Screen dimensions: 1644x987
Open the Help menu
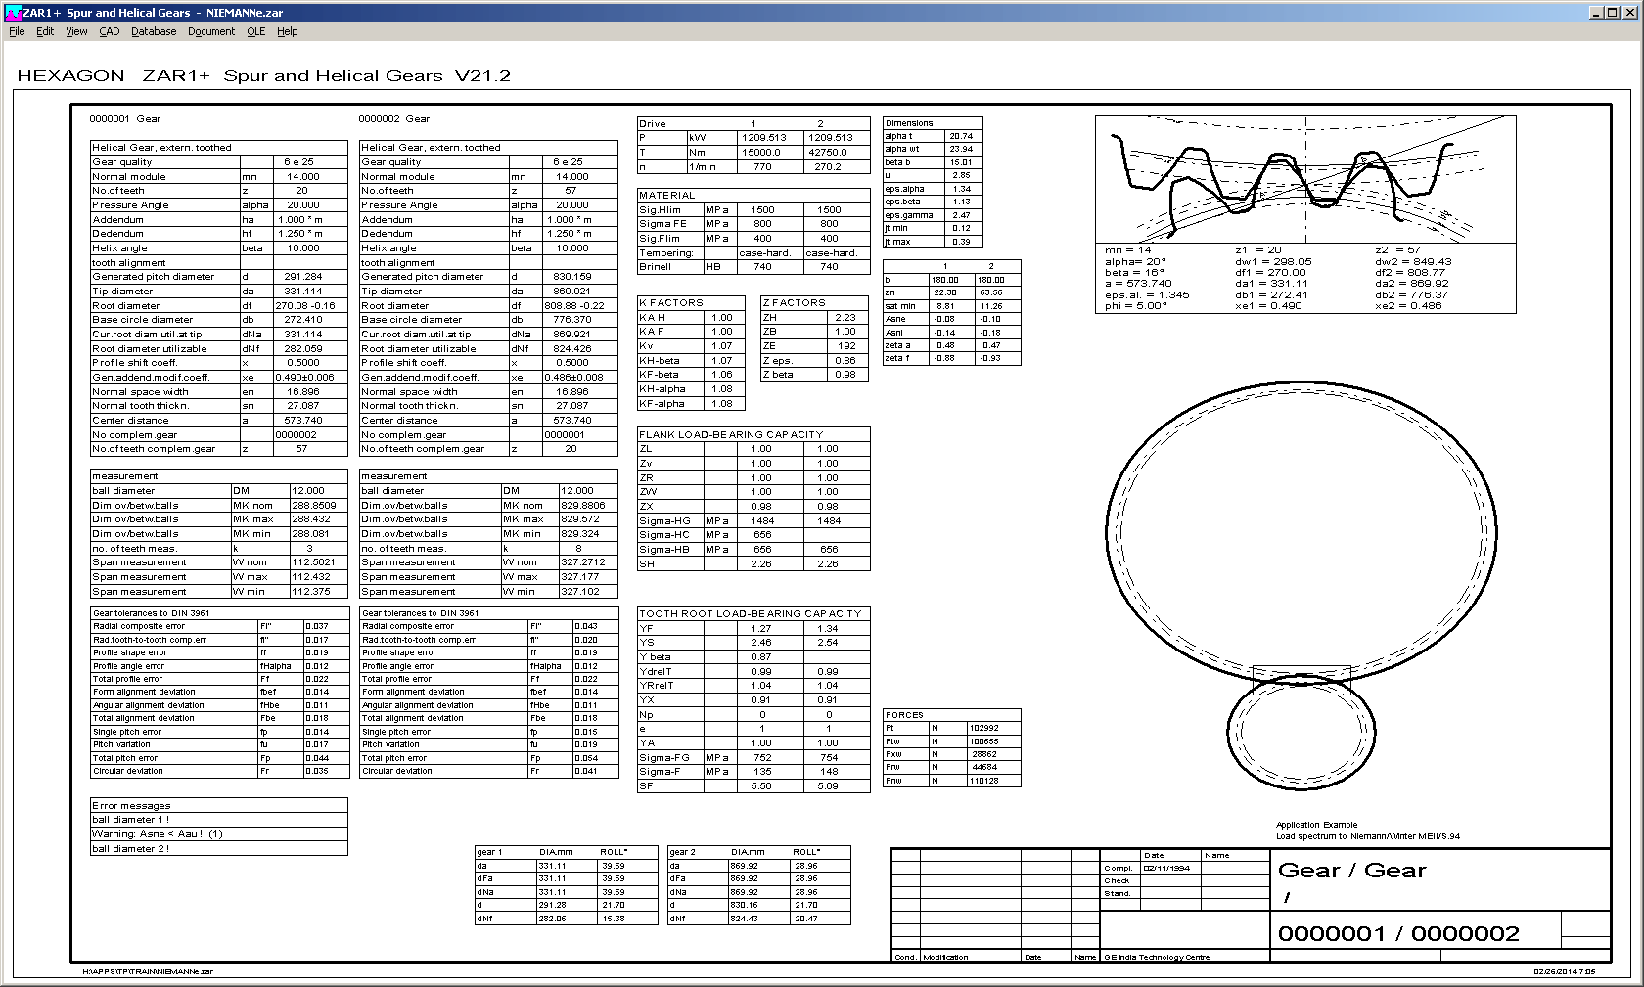[287, 31]
